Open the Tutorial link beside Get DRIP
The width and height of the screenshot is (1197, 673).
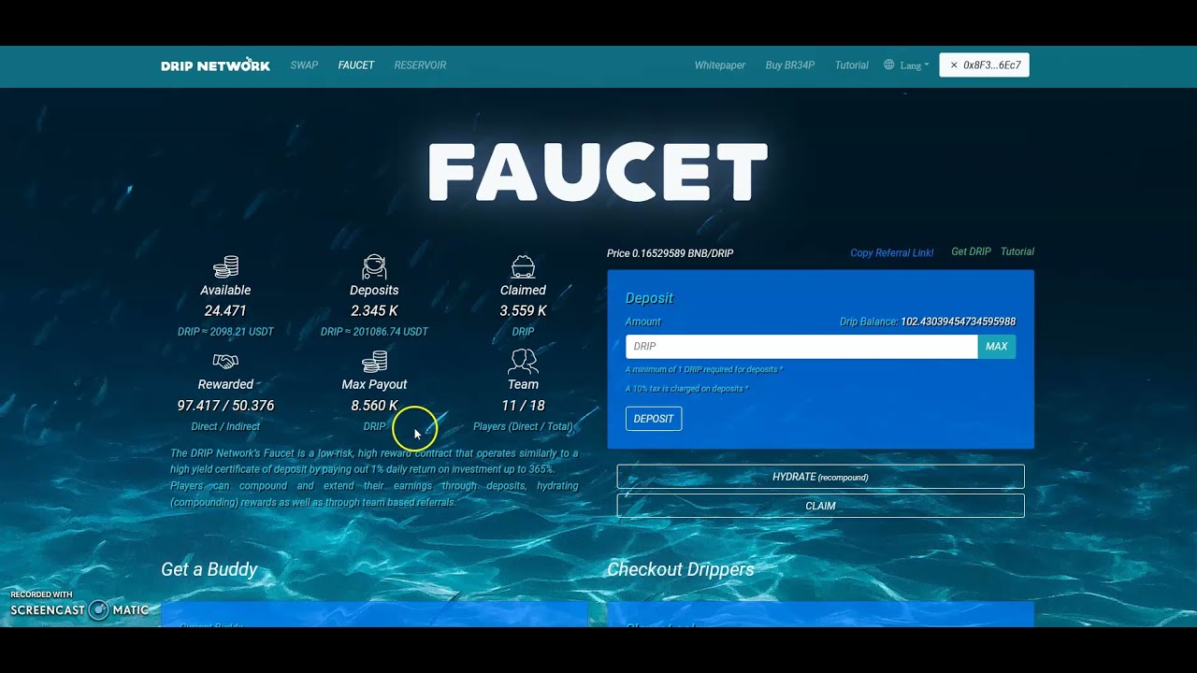[x=1017, y=251]
